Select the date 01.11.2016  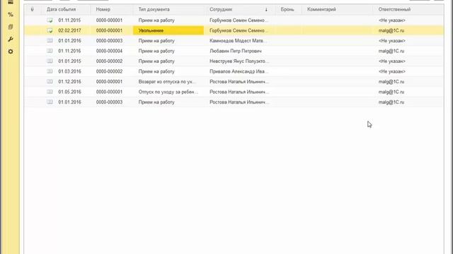click(x=69, y=51)
